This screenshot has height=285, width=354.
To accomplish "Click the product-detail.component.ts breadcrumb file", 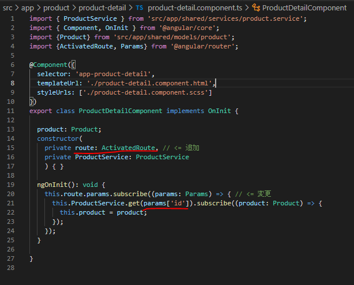I will [x=195, y=8].
